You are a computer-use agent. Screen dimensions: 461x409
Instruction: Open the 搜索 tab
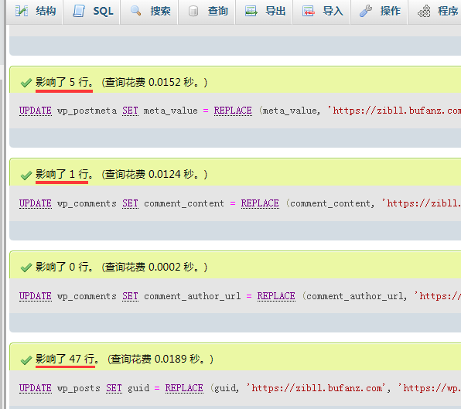(149, 12)
